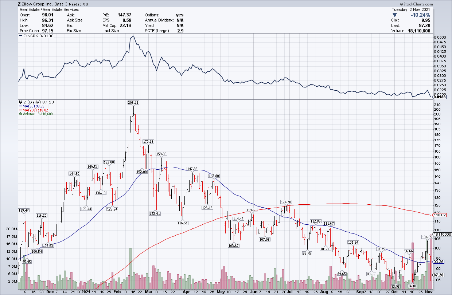This screenshot has height=295, width=452.
Task: Click the 124.70 price label
Action: [x=287, y=201]
